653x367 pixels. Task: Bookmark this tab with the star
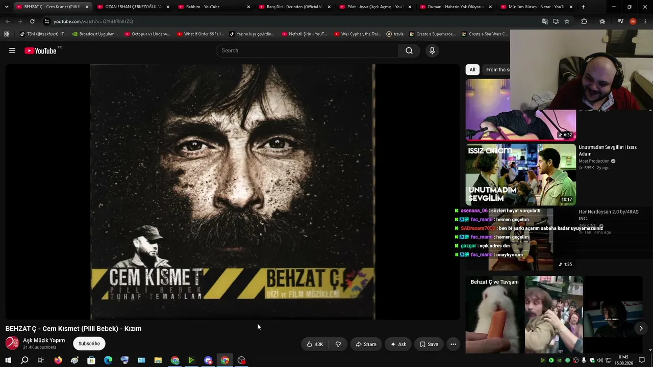point(567,21)
